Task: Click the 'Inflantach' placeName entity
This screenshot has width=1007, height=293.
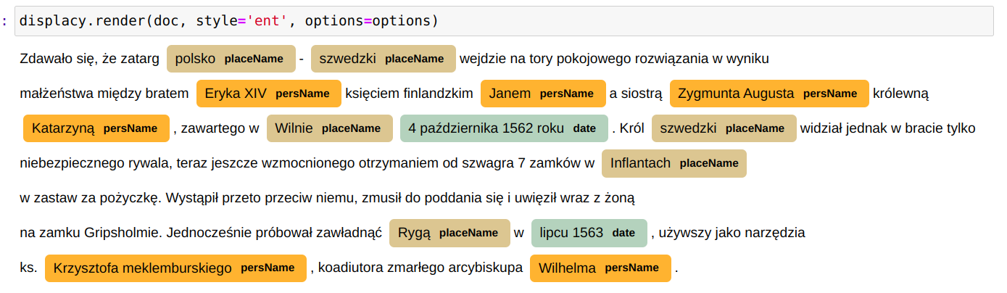Action: tap(674, 163)
